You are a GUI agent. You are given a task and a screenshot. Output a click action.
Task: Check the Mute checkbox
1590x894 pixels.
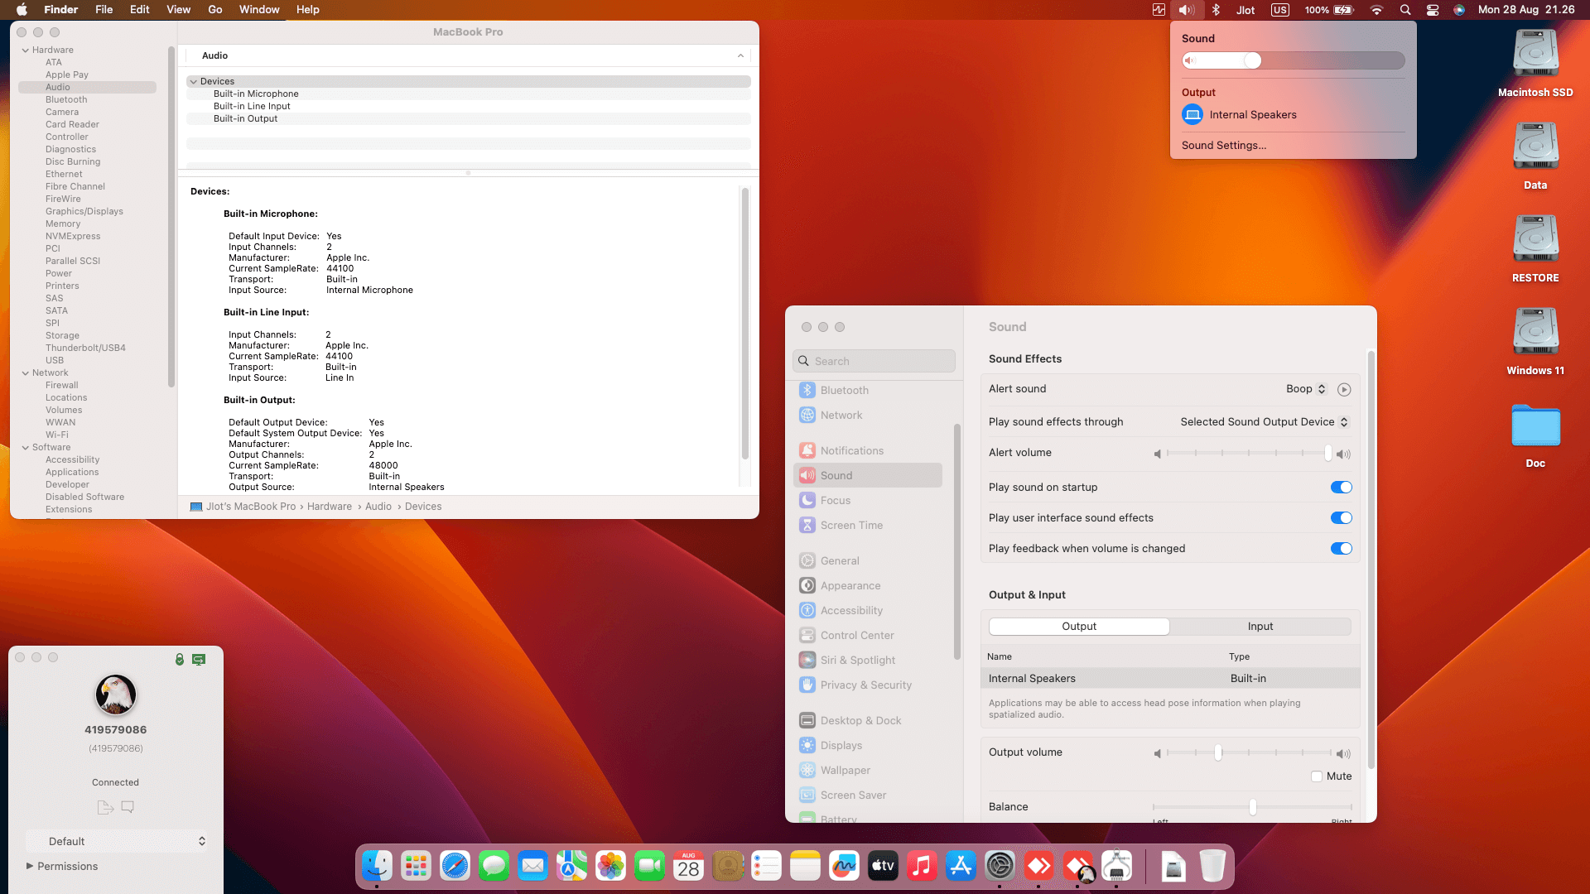[1317, 776]
